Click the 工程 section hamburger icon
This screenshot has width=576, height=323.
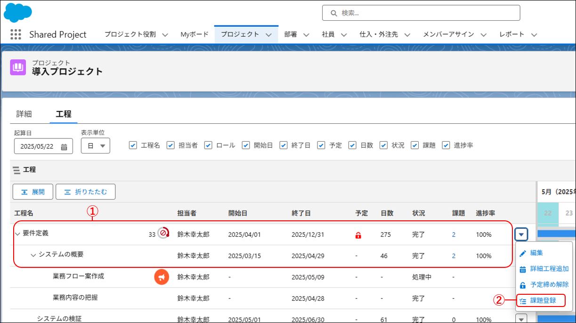point(17,170)
